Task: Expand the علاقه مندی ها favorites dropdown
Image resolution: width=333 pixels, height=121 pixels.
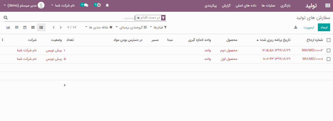Action: click(99, 27)
